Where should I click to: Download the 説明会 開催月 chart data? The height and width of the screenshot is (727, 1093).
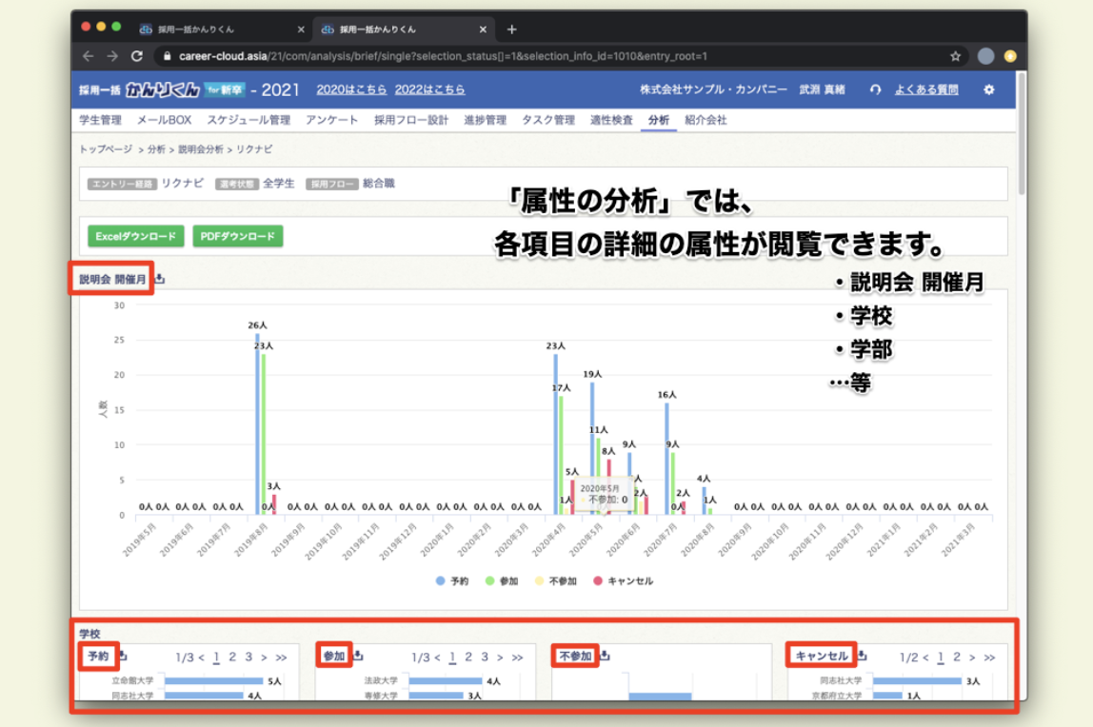[x=160, y=279]
